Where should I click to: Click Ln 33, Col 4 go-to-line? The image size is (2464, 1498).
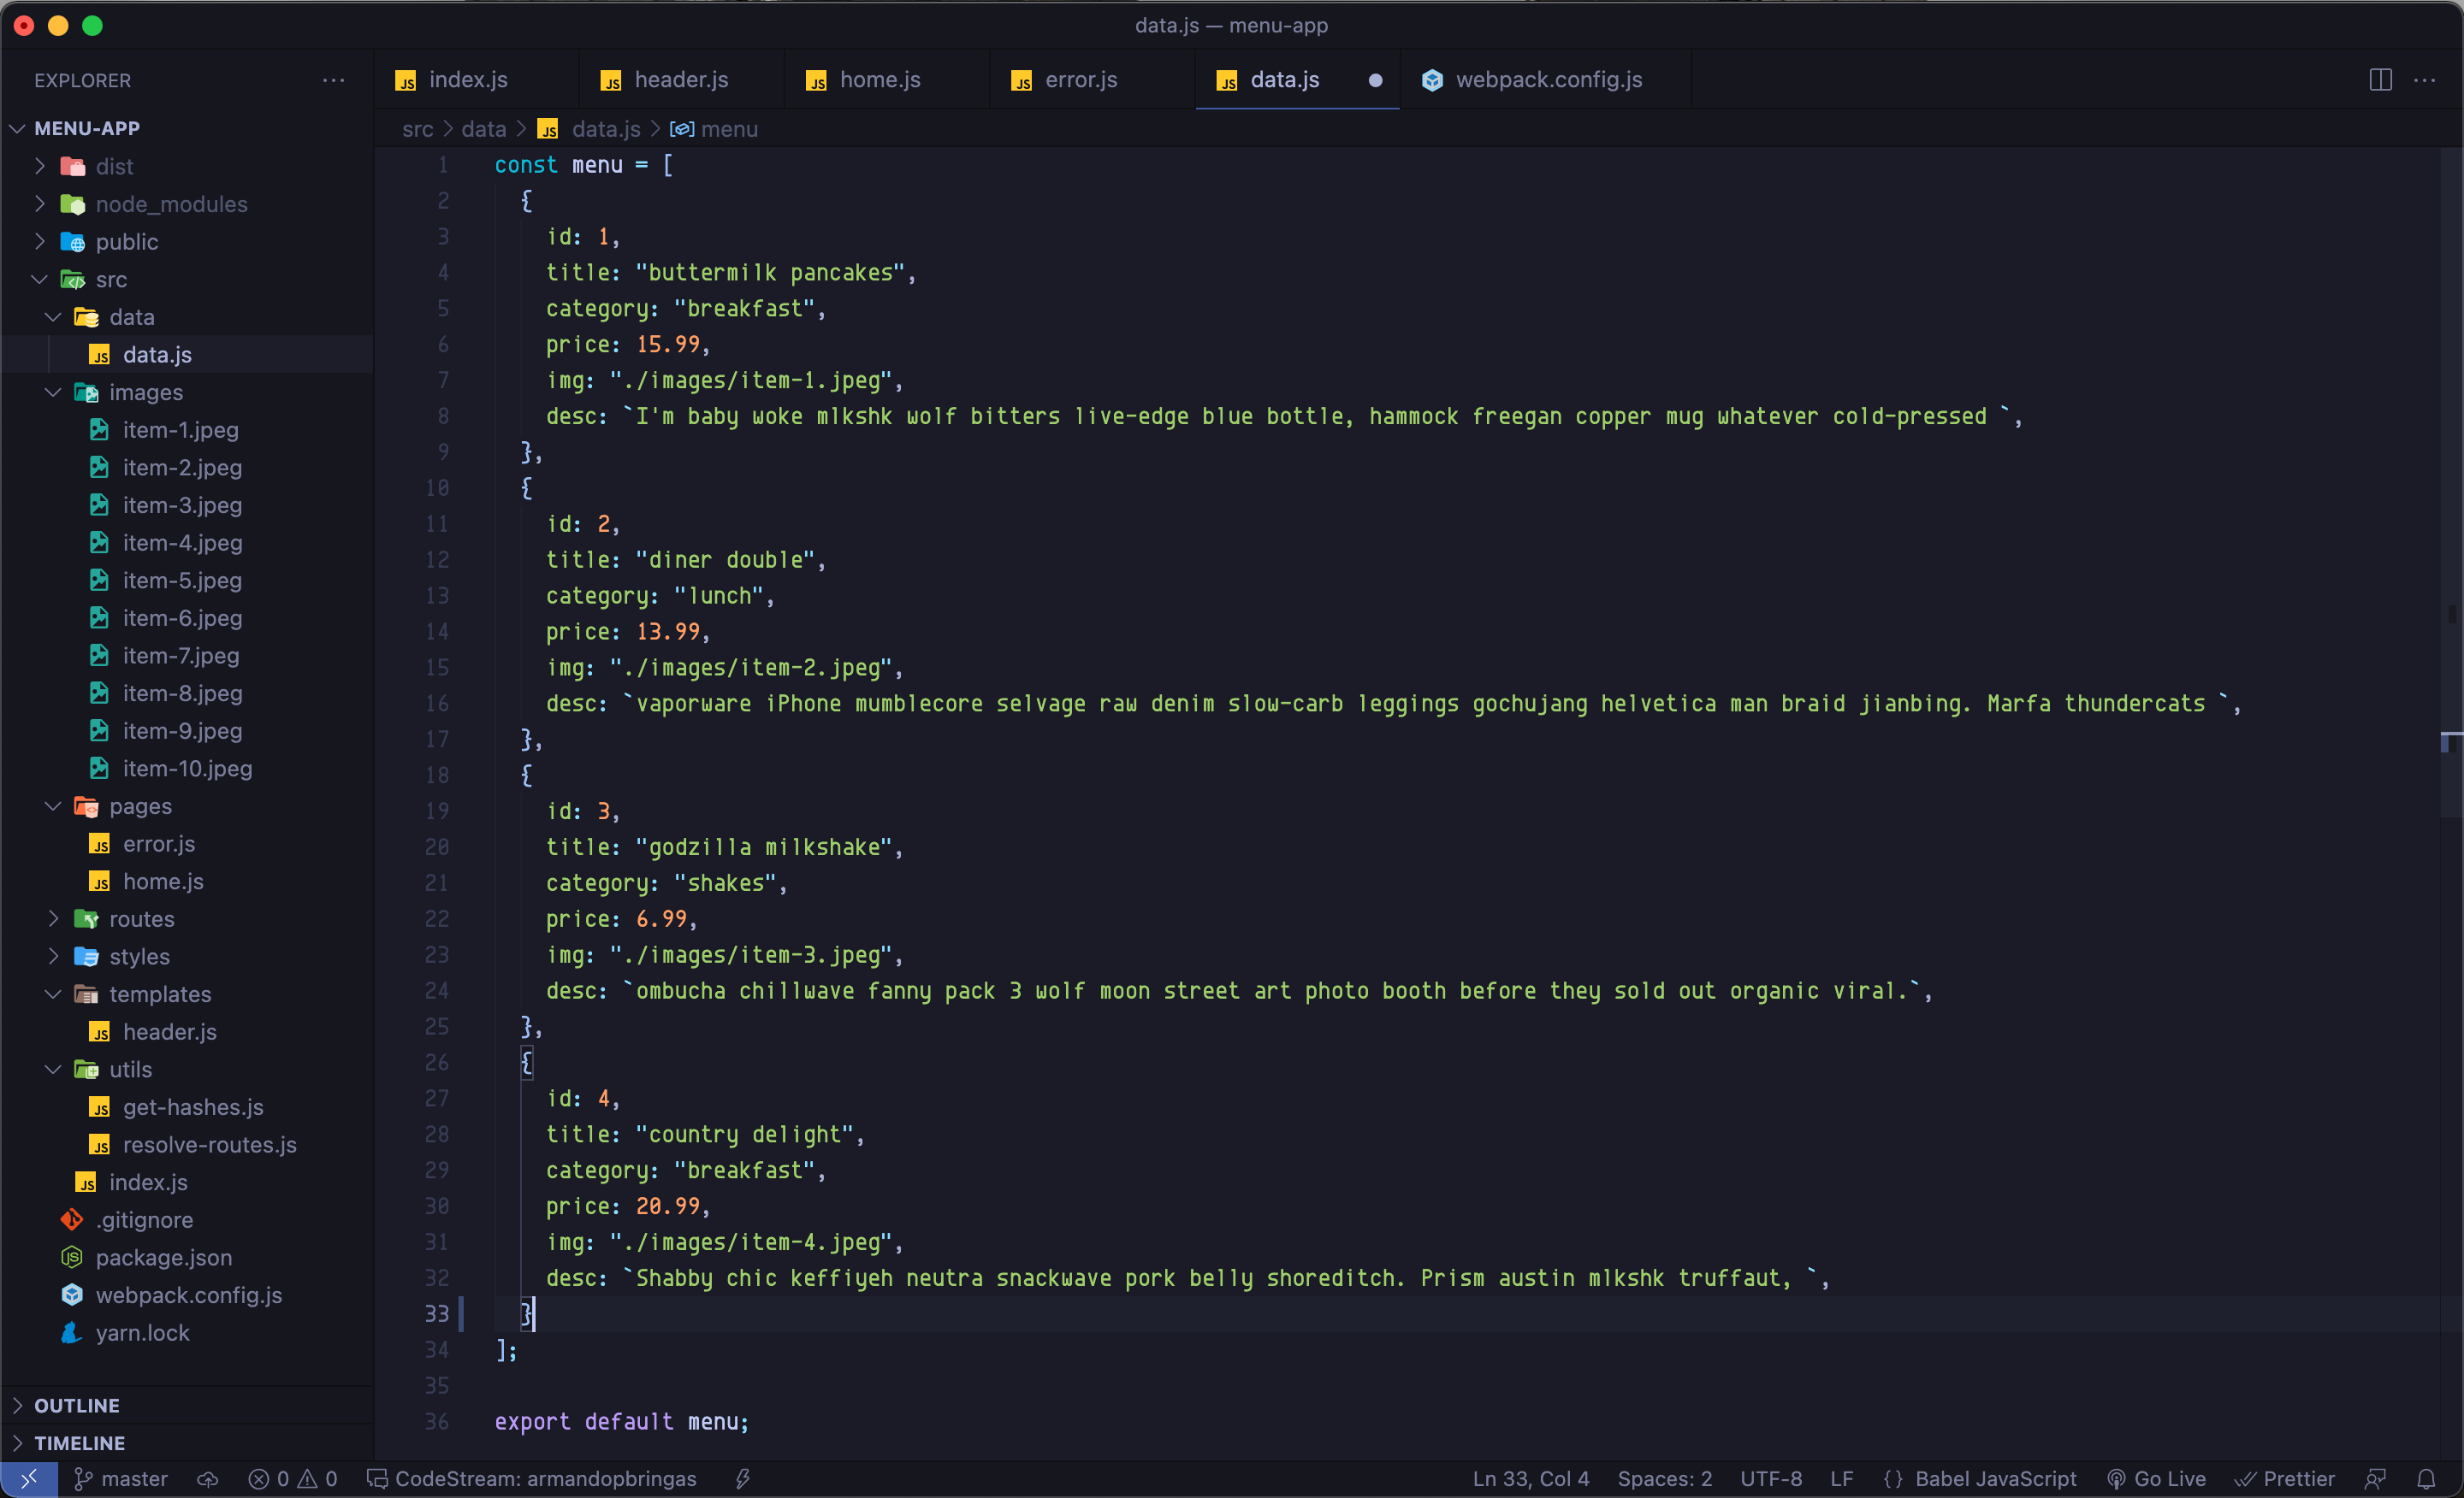point(1531,1478)
